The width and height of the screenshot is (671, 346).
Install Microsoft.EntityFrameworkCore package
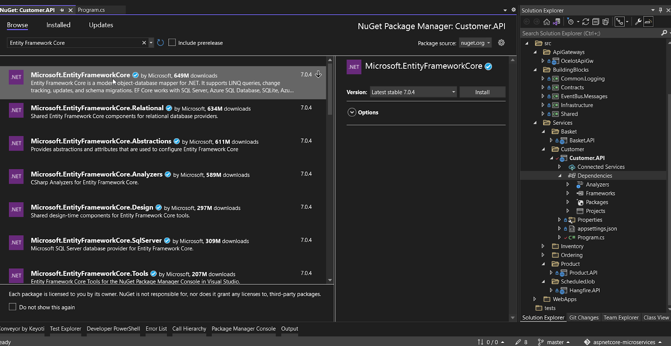[482, 92]
